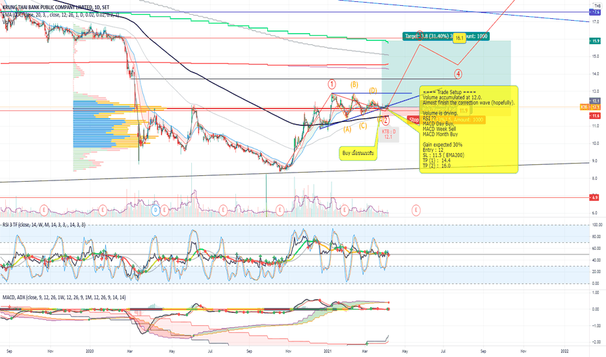This screenshot has height=357, width=606.
Task: Select the 'Buy' yellow callout note
Action: 358,153
